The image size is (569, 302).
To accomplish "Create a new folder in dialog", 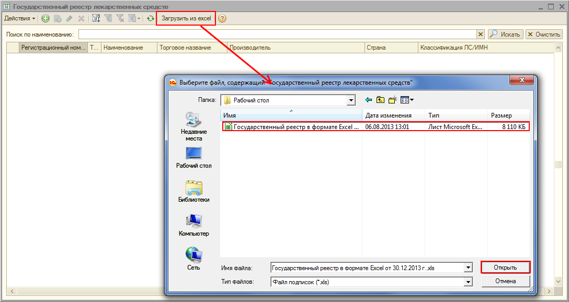I will coord(392,100).
